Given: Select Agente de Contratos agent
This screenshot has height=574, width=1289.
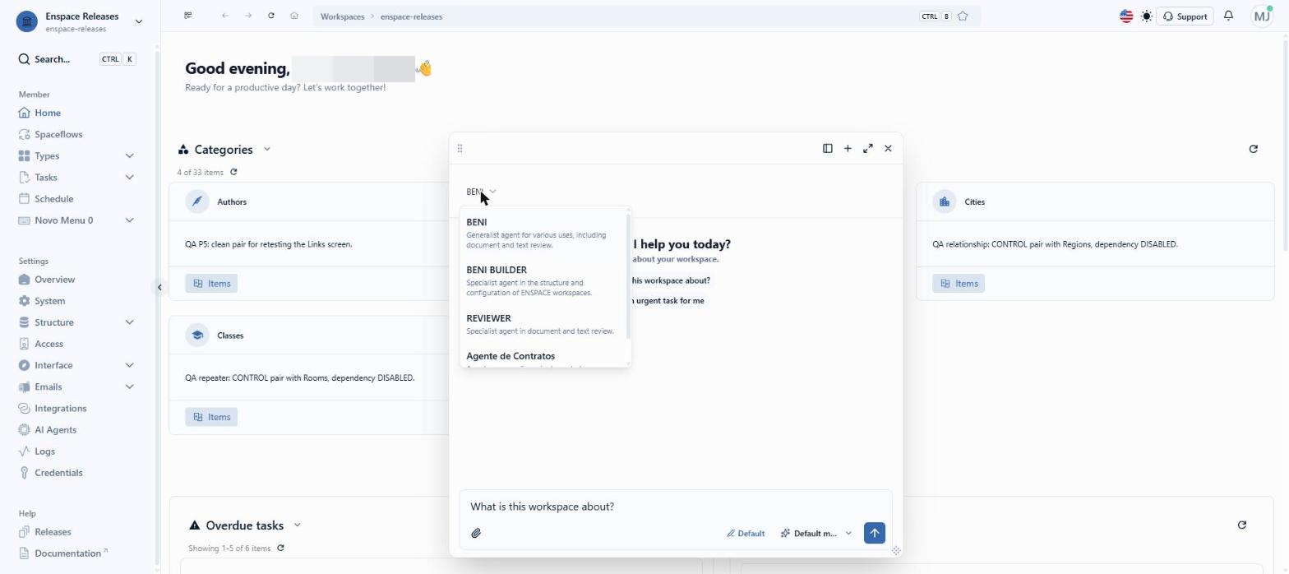Looking at the screenshot, I should [x=543, y=358].
